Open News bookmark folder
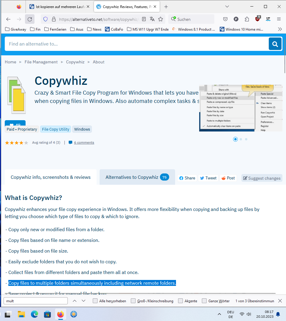The height and width of the screenshot is (321, 286). pyautogui.click(x=94, y=29)
